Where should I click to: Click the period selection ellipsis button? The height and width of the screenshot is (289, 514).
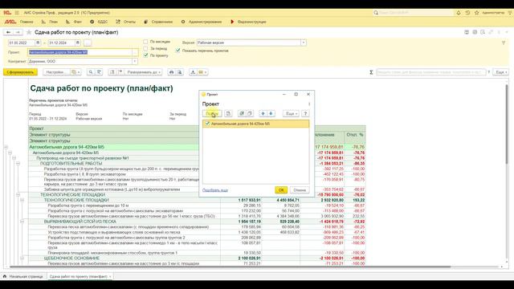[x=88, y=43]
